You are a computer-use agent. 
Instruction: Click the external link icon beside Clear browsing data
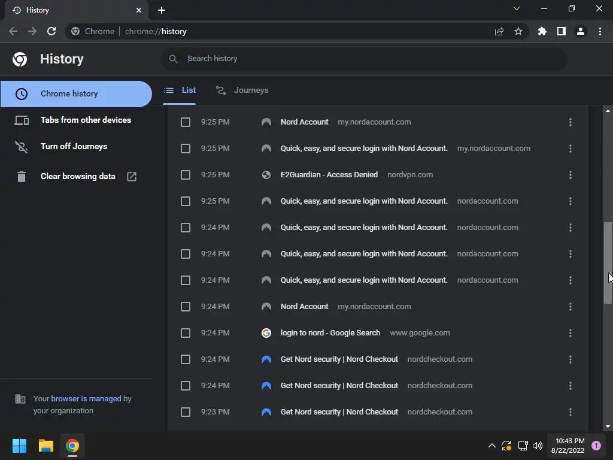tap(132, 177)
